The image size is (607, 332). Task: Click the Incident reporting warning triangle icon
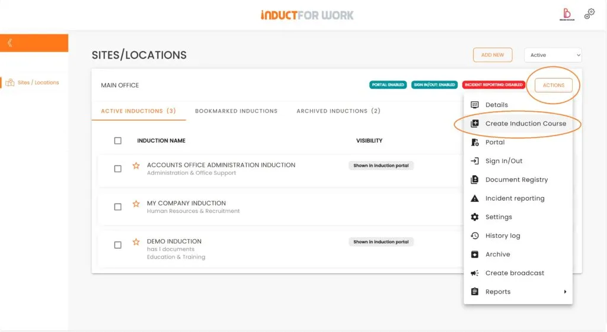[x=475, y=198]
